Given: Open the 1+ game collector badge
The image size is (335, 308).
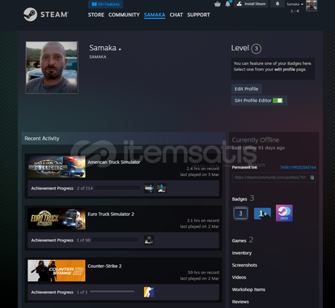Looking at the screenshot, I should pos(262,213).
